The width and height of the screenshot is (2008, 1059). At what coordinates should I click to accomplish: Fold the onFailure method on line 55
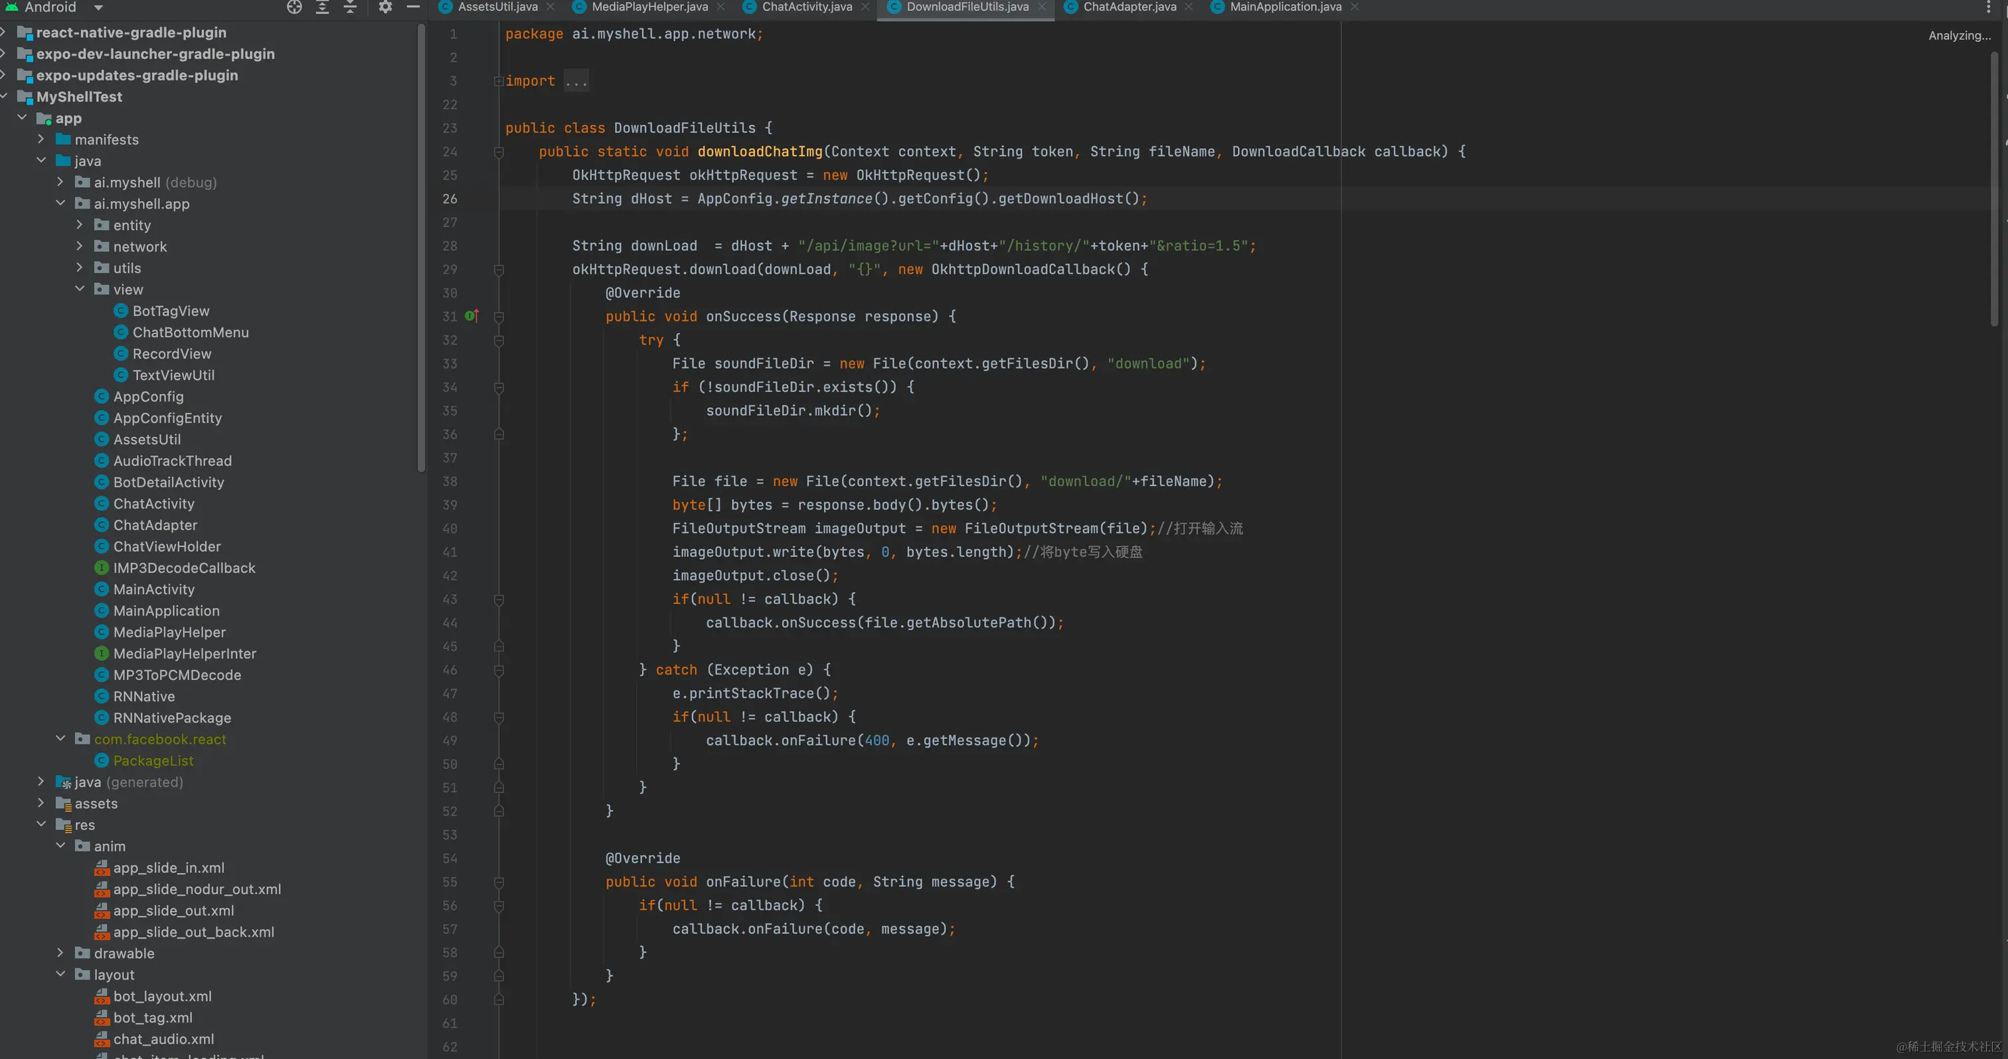click(x=499, y=882)
